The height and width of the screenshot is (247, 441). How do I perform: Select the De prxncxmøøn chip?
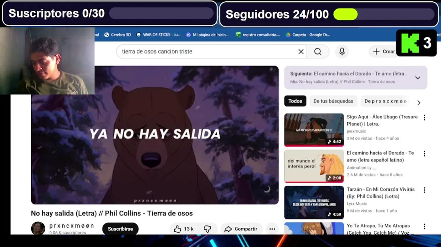coord(385,101)
